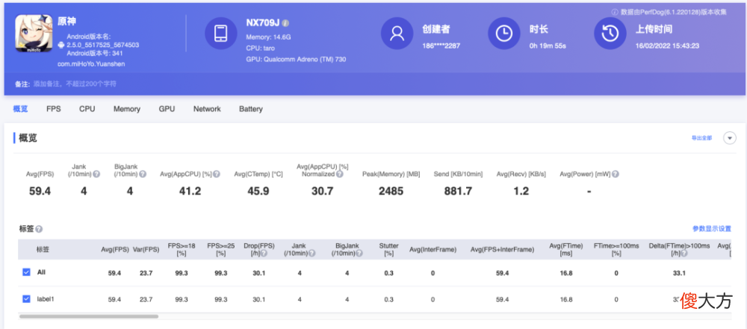Click the phone device icon
The height and width of the screenshot is (329, 747).
pyautogui.click(x=221, y=34)
